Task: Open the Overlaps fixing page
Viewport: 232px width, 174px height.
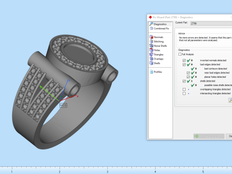Action: [156, 59]
